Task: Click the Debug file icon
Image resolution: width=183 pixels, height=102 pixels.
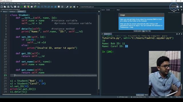Action: (x=39, y=7)
